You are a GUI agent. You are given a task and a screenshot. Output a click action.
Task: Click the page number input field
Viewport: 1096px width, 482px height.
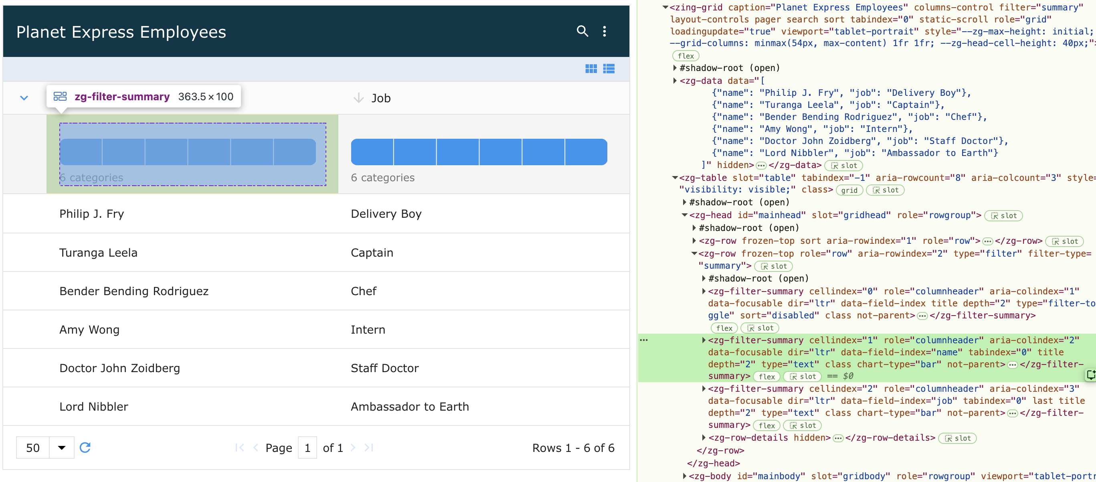307,448
